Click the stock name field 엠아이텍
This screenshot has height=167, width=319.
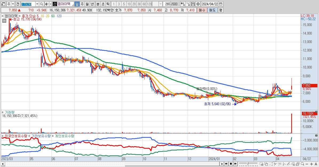coord(65,4)
